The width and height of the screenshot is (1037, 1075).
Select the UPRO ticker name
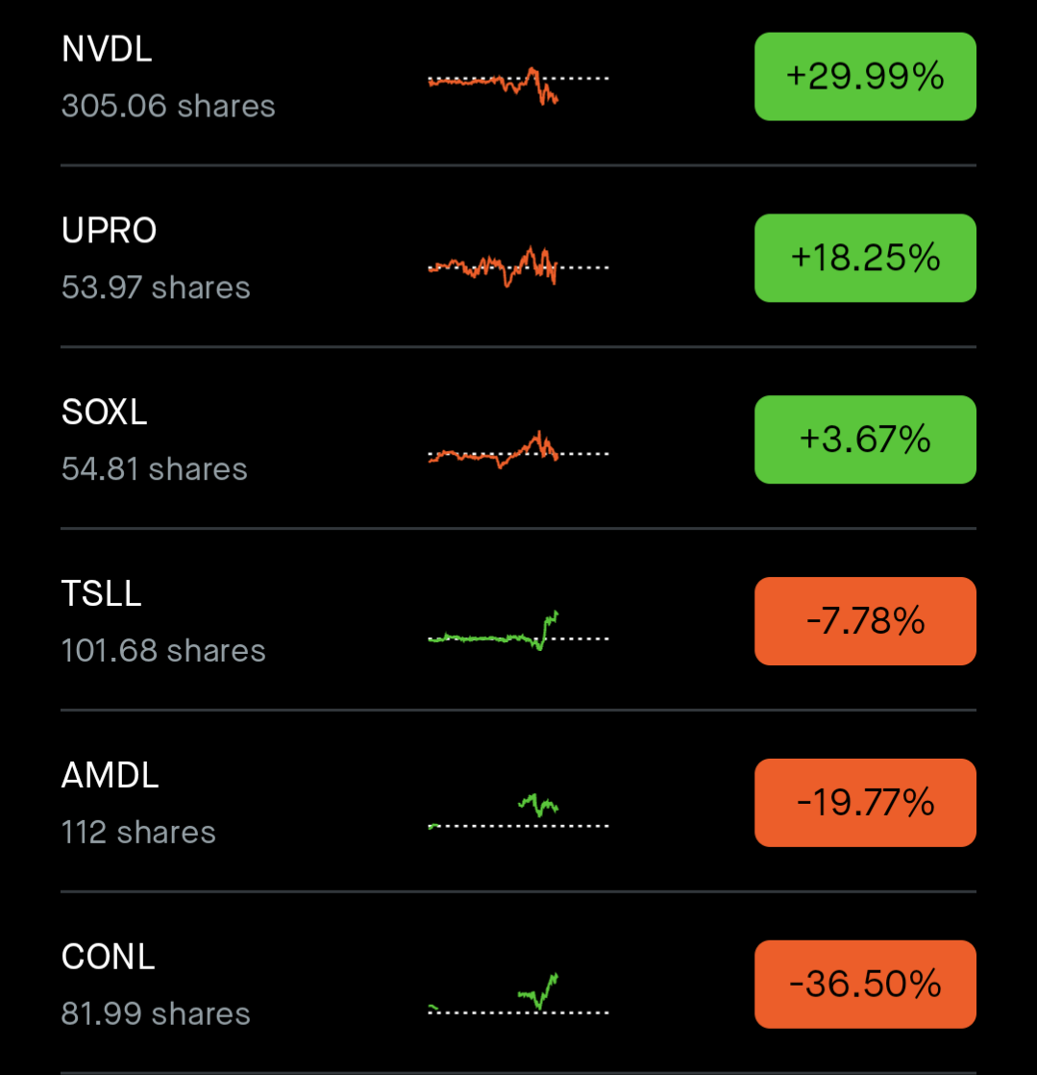click(109, 231)
